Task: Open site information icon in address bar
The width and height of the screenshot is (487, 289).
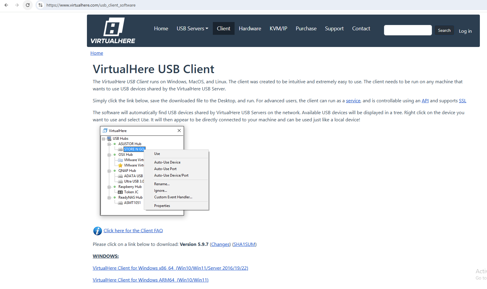Action: coord(40,5)
